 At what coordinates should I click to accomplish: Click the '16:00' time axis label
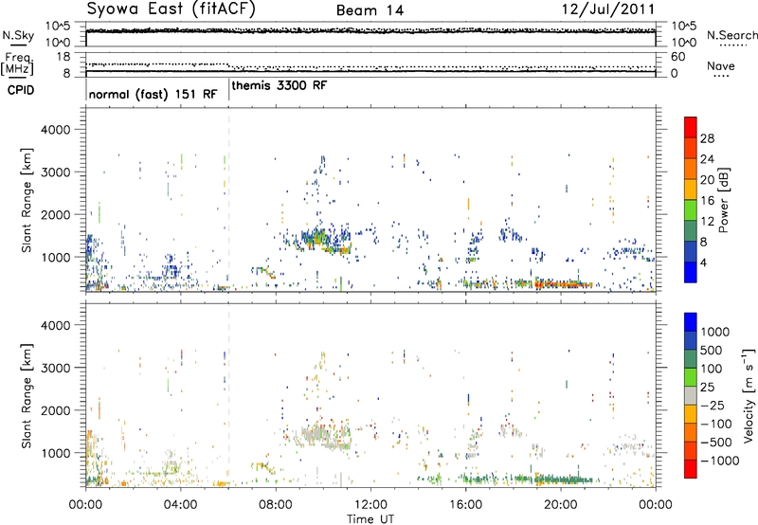point(465,505)
